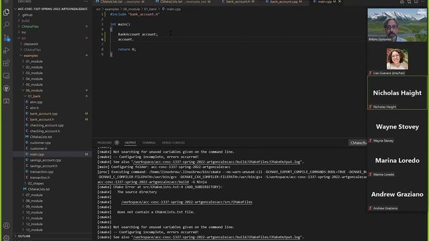Viewport: 429px width, 241px height.
Task: Open the Explorer panel more actions menu
Action: 86,1
